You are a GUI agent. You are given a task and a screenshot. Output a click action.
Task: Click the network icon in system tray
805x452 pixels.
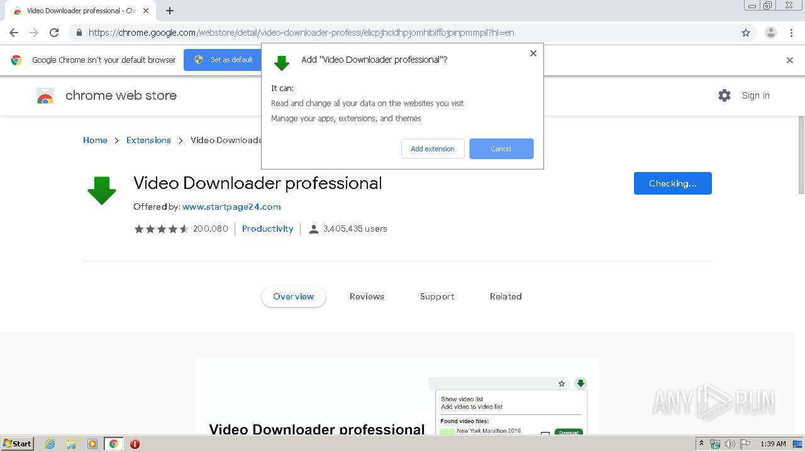[x=715, y=444]
